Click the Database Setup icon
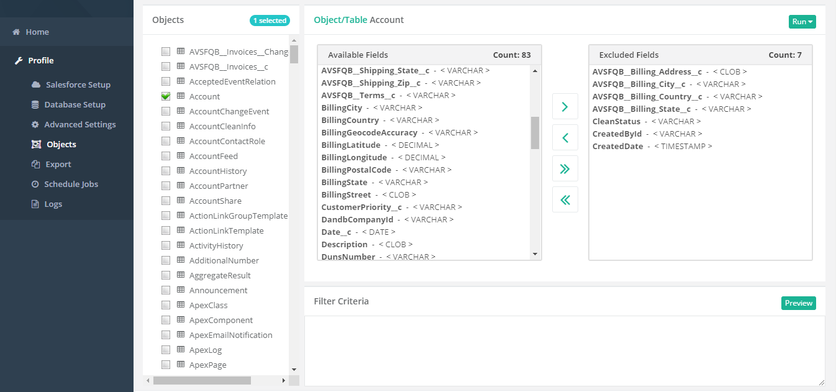Screen dimensions: 836x392 [35, 105]
